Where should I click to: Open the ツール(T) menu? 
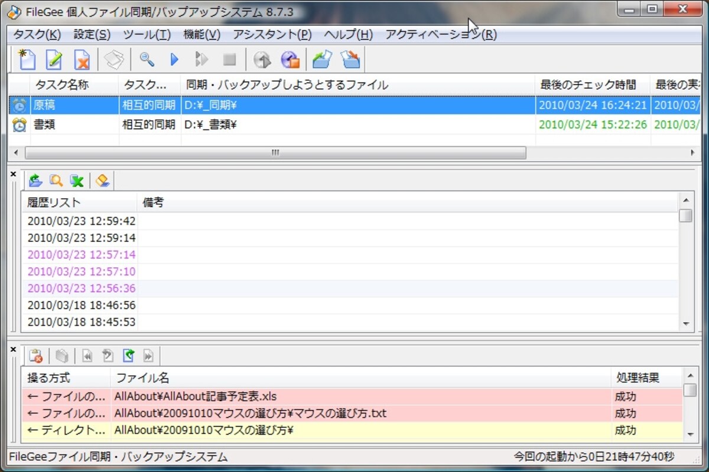click(x=147, y=34)
